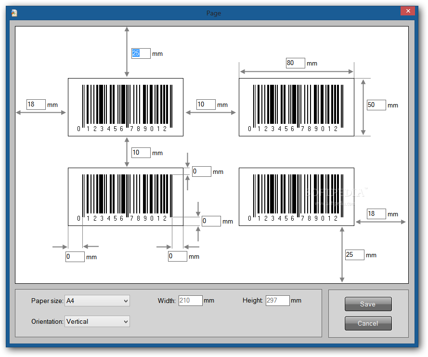Edit the label height field showing 50
The width and height of the screenshot is (428, 357).
tap(376, 105)
